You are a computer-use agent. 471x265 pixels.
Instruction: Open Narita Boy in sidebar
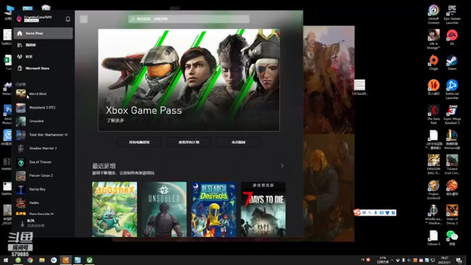click(x=43, y=189)
